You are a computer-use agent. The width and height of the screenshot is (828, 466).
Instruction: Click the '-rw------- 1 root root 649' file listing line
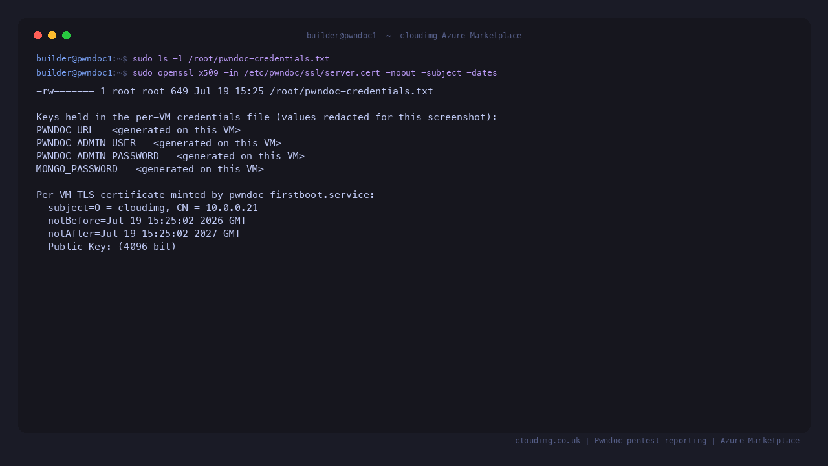click(x=235, y=91)
